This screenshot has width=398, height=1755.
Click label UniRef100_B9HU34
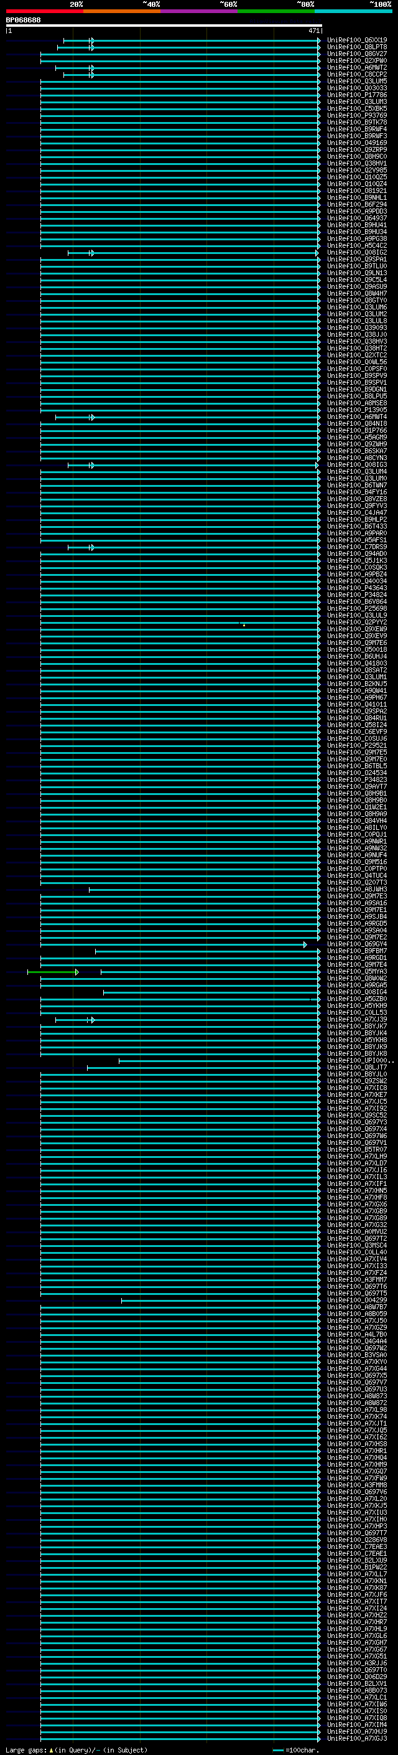[357, 232]
